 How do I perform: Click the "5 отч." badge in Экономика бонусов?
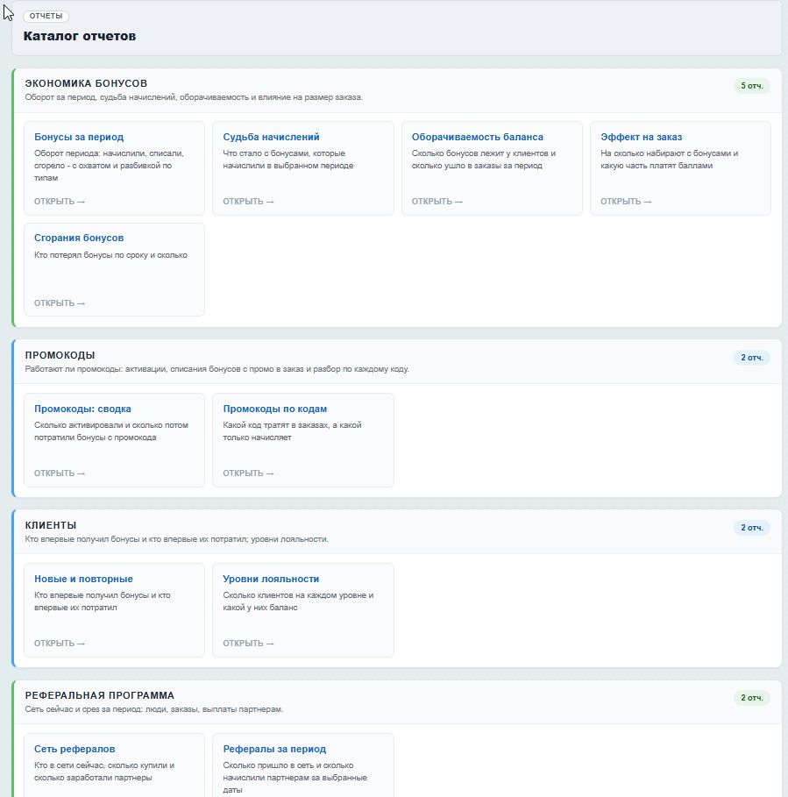tap(751, 85)
